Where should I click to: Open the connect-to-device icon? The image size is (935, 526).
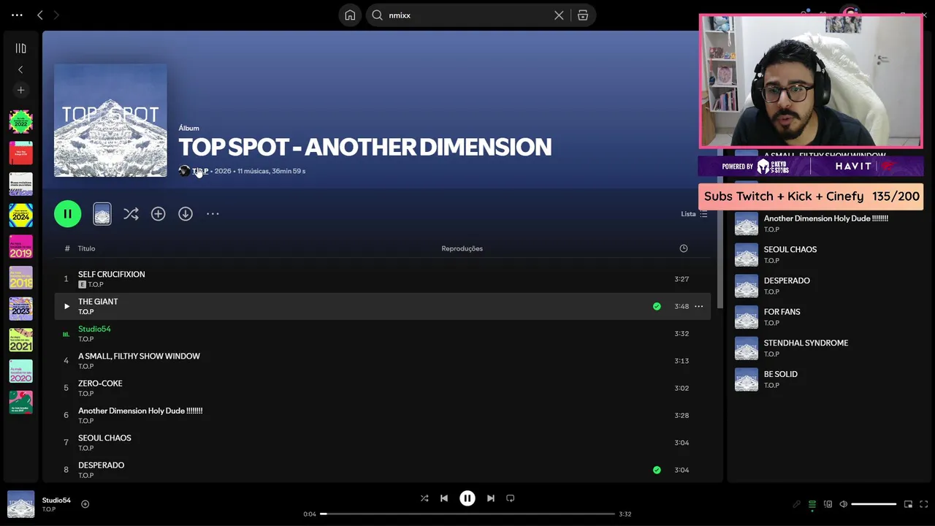(828, 504)
